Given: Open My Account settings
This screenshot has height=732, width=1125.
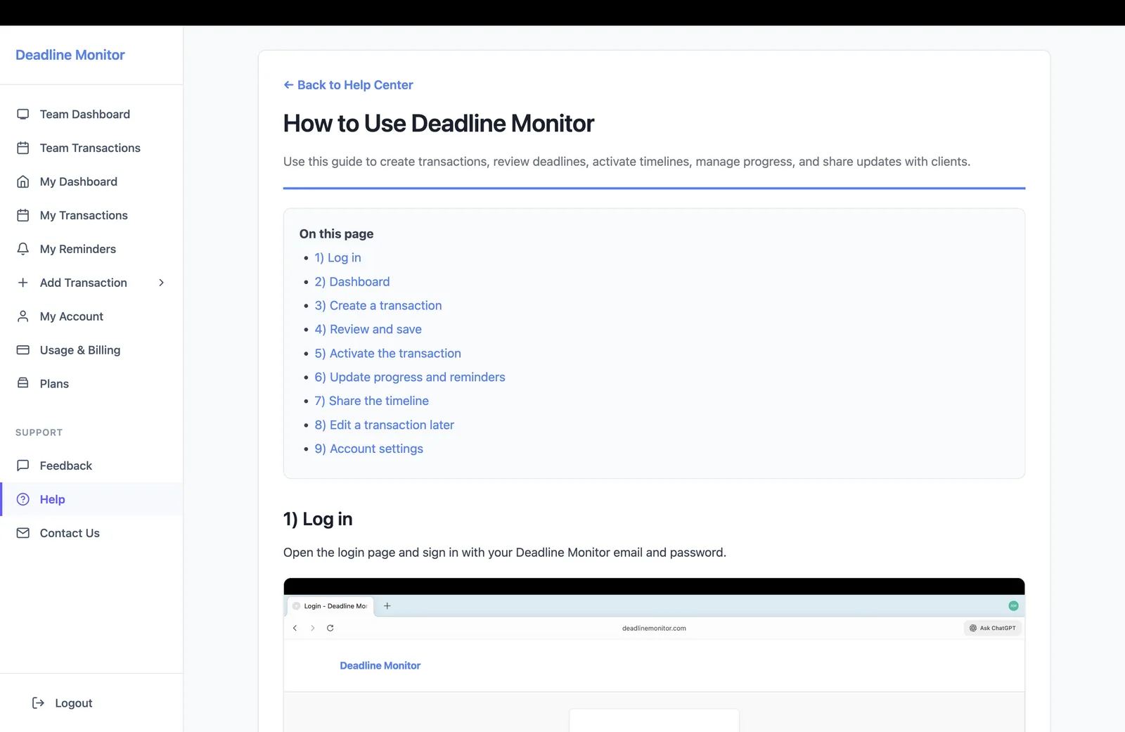Looking at the screenshot, I should point(91,316).
